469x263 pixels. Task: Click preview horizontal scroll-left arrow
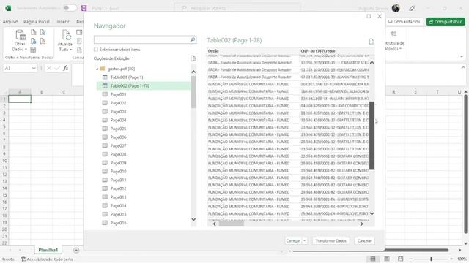pos(214,224)
